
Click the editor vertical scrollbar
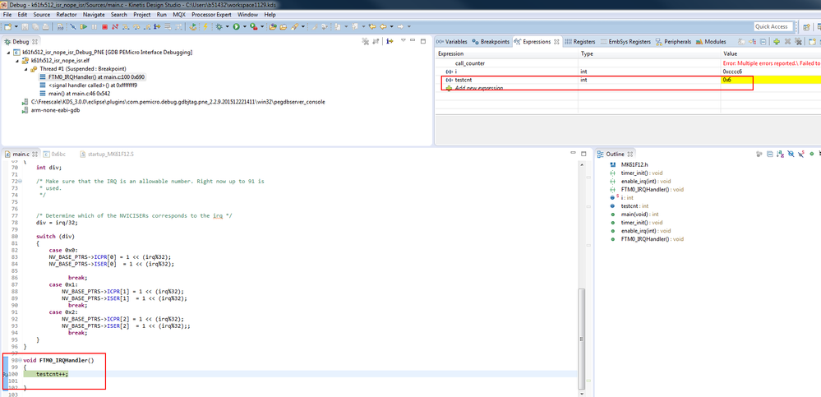pyautogui.click(x=581, y=338)
